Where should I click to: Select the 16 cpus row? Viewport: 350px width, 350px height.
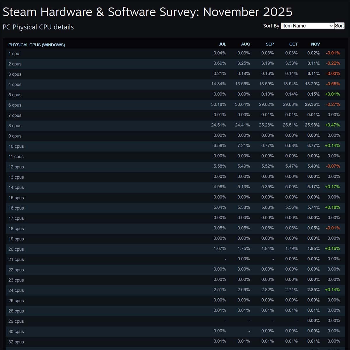[x=16, y=208]
